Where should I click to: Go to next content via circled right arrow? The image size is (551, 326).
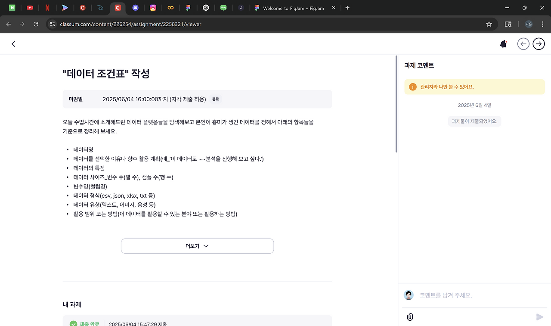point(539,43)
